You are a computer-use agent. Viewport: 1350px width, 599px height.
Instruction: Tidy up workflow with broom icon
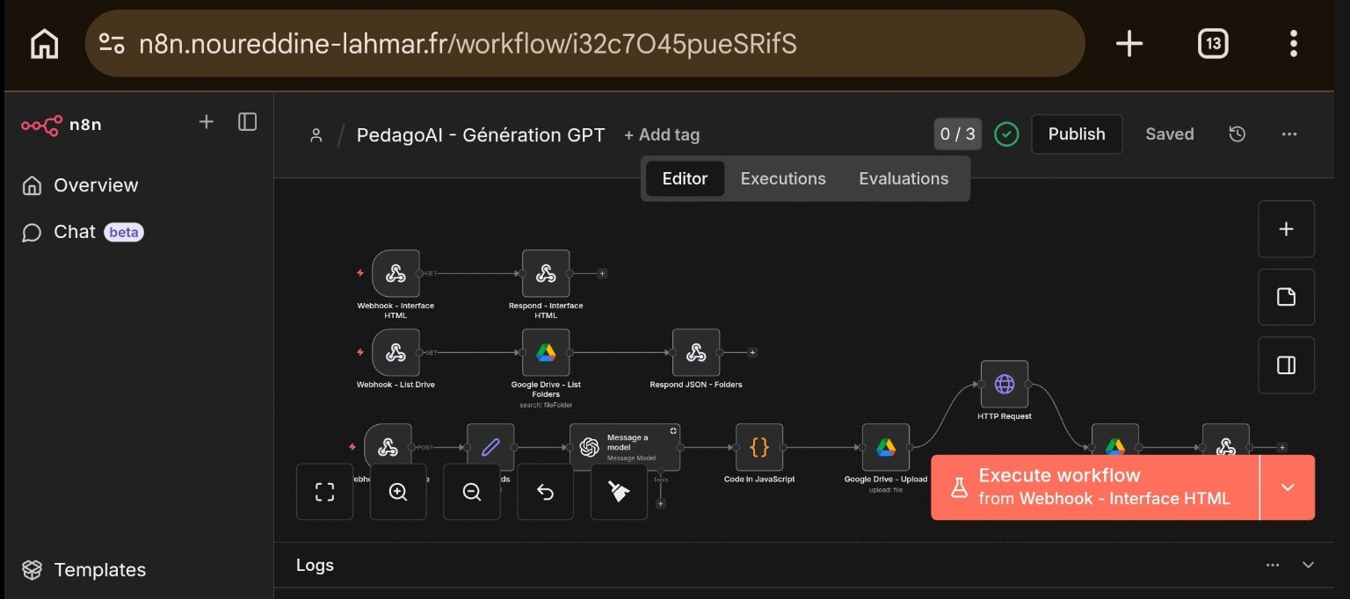point(619,492)
